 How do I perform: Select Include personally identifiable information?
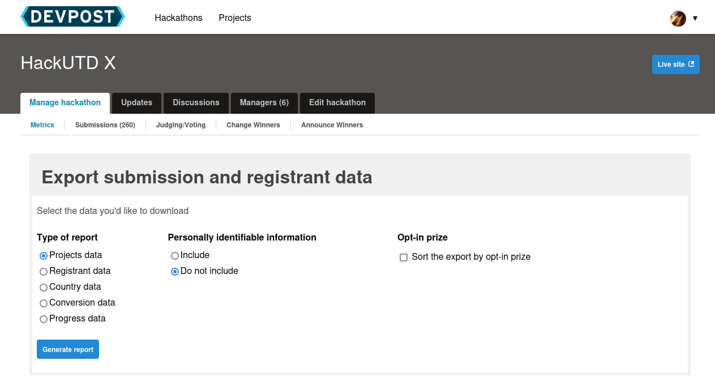pyautogui.click(x=175, y=256)
